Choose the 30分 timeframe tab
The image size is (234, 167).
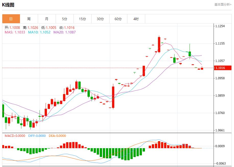coord(100,19)
